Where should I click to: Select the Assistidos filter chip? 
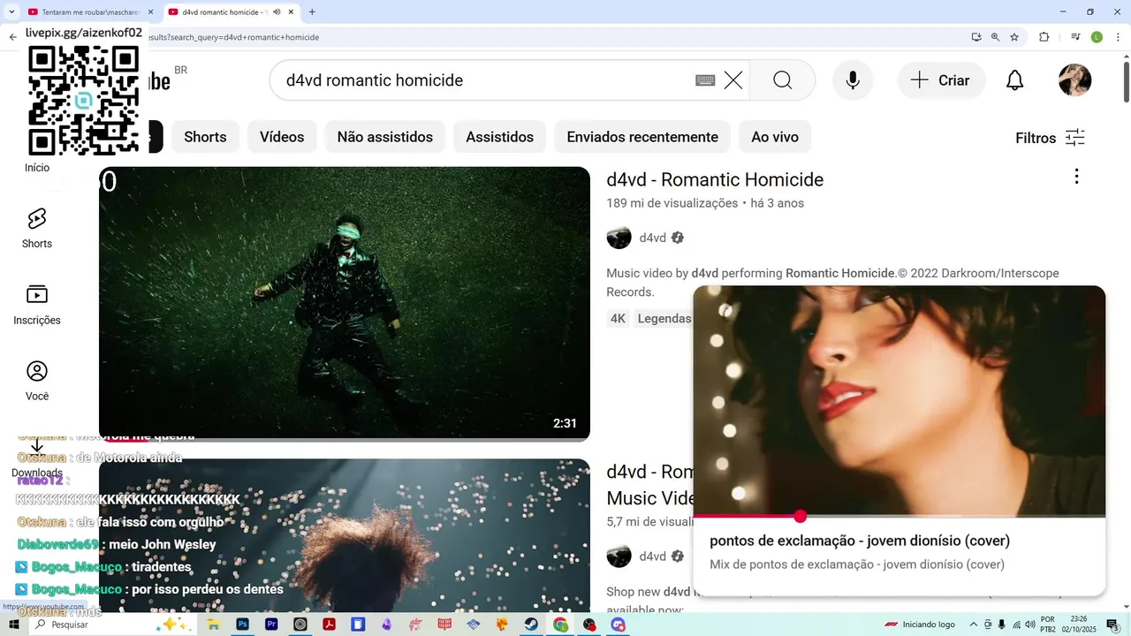click(500, 137)
